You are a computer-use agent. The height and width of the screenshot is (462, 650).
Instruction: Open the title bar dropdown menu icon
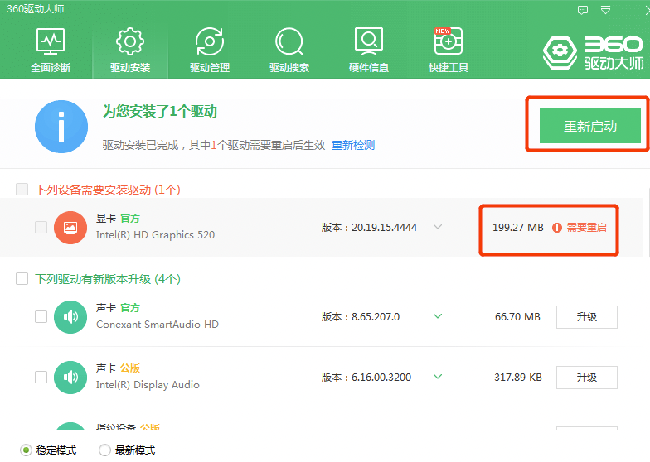(x=605, y=10)
